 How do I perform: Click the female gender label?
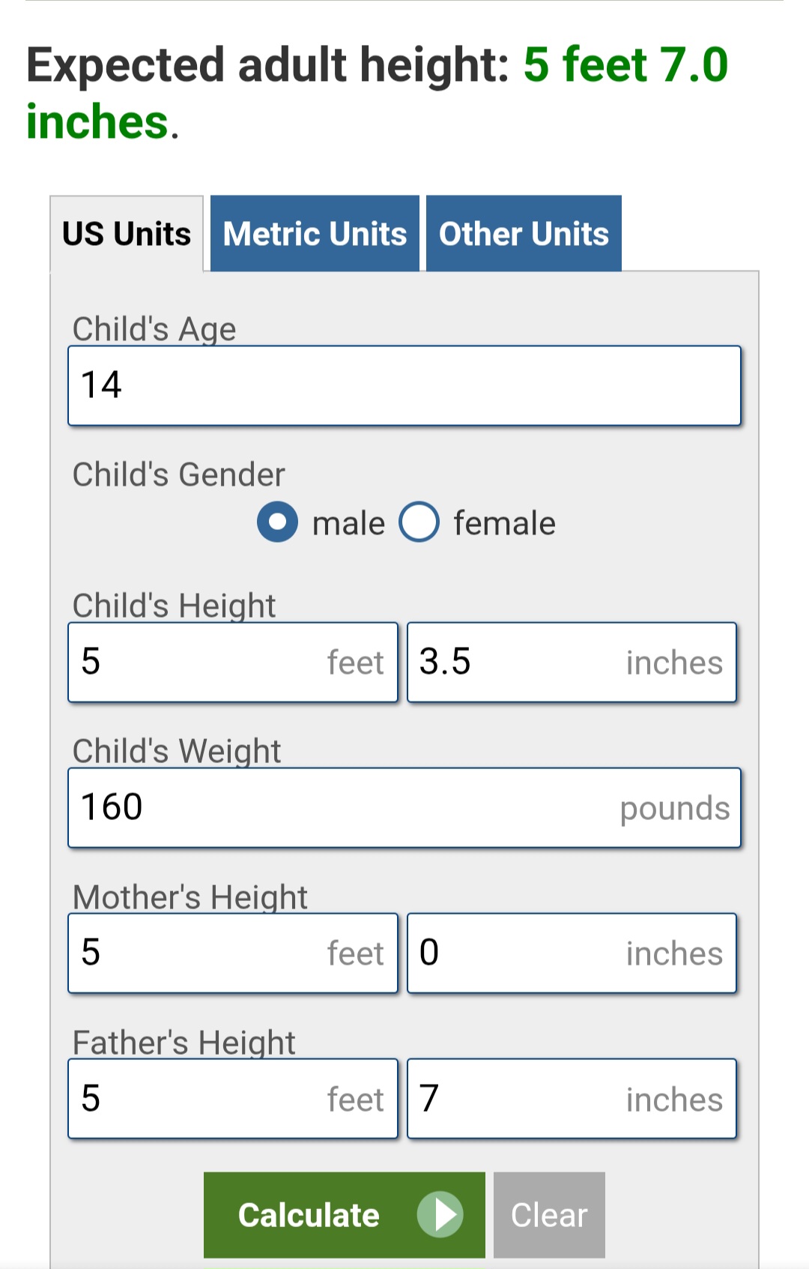click(504, 523)
